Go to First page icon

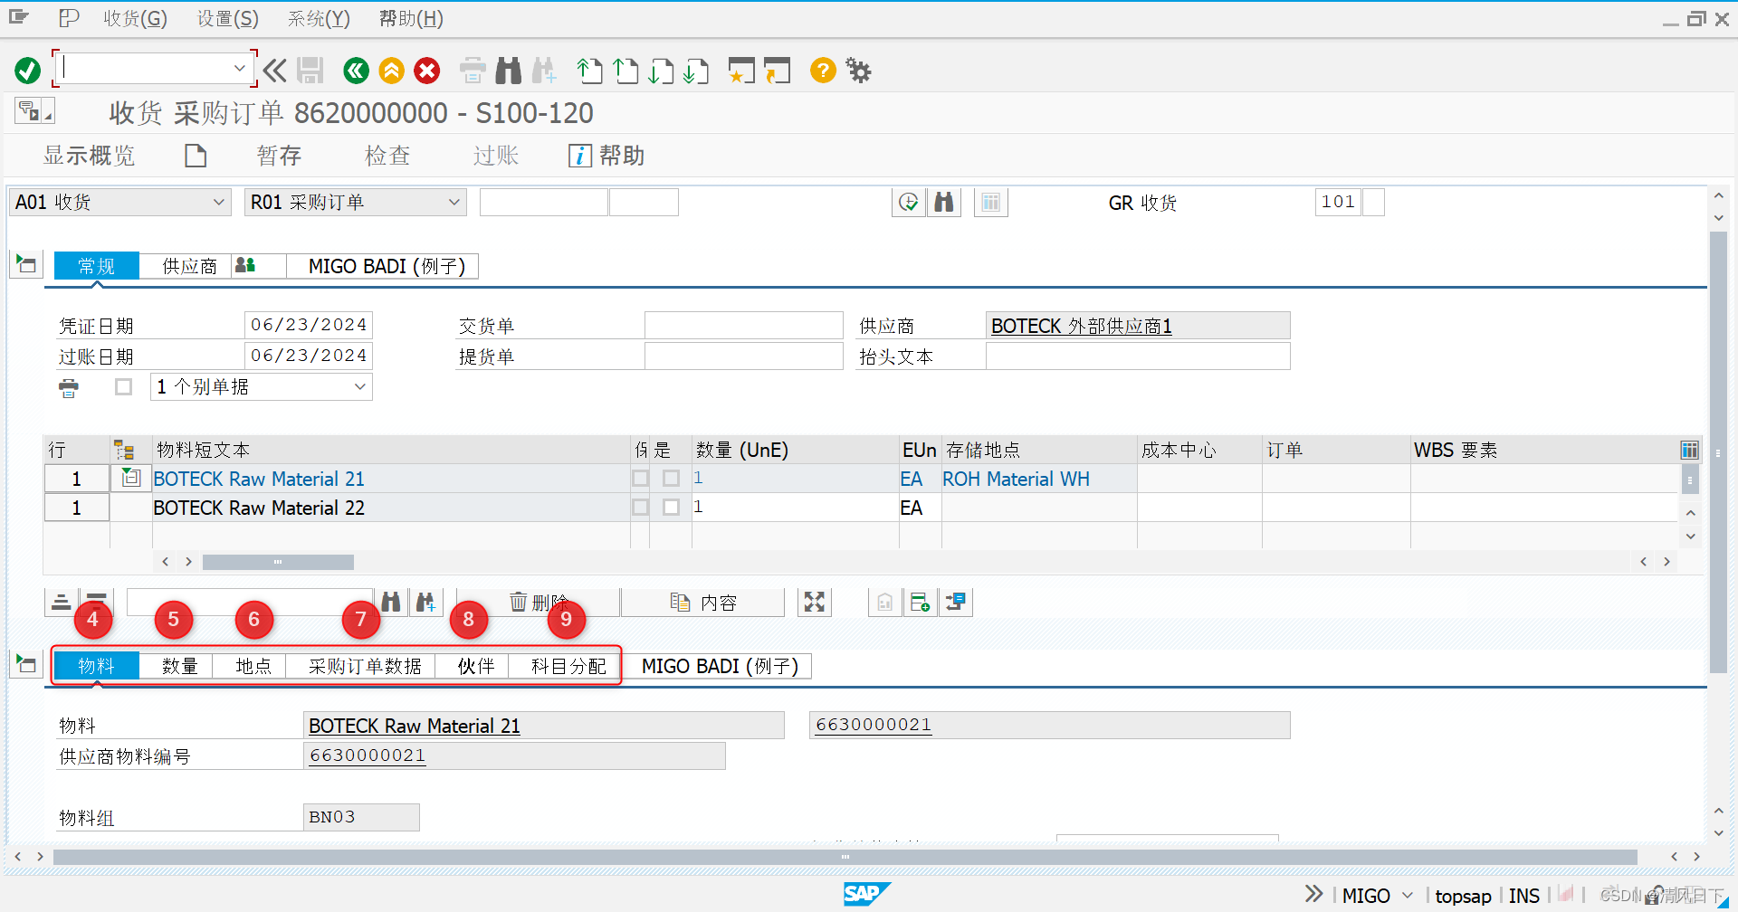coord(590,71)
